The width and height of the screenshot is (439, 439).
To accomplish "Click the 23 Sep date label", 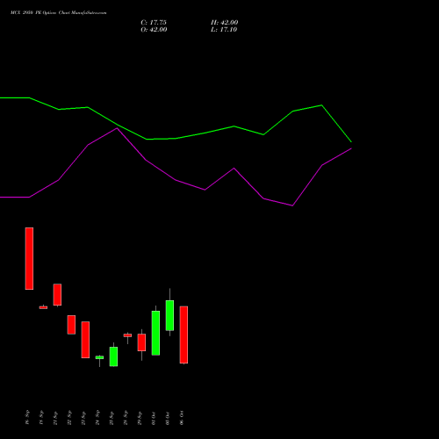I will (83, 418).
